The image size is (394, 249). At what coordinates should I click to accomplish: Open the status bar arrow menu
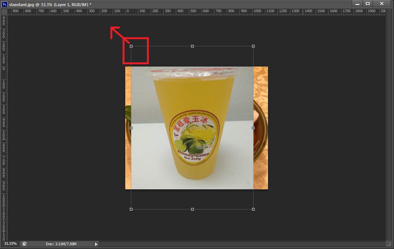click(x=96, y=244)
